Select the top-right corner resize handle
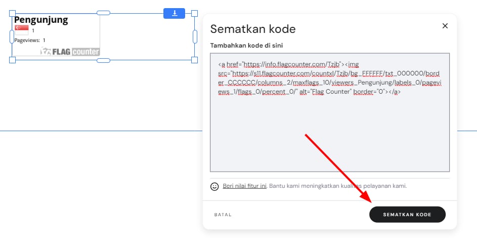This screenshot has height=240, width=477. [x=194, y=13]
